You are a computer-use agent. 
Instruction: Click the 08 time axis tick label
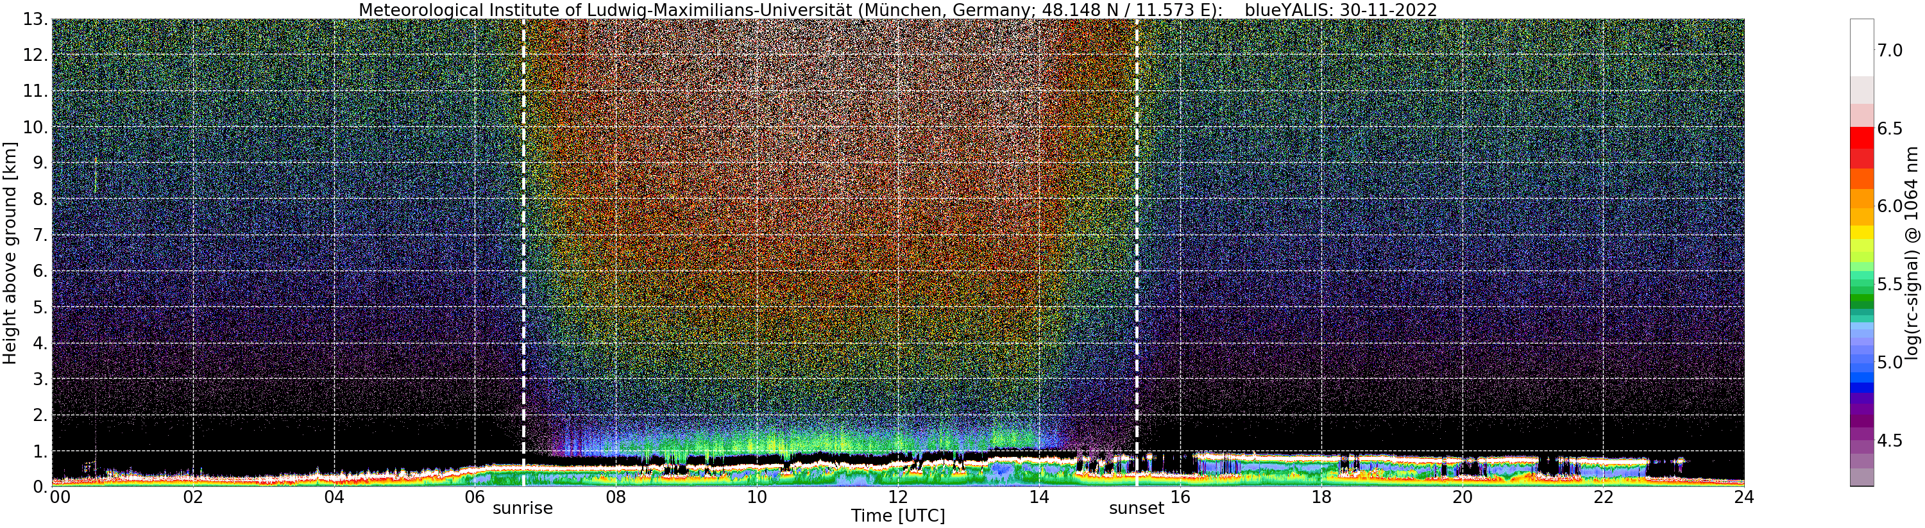pyautogui.click(x=616, y=497)
